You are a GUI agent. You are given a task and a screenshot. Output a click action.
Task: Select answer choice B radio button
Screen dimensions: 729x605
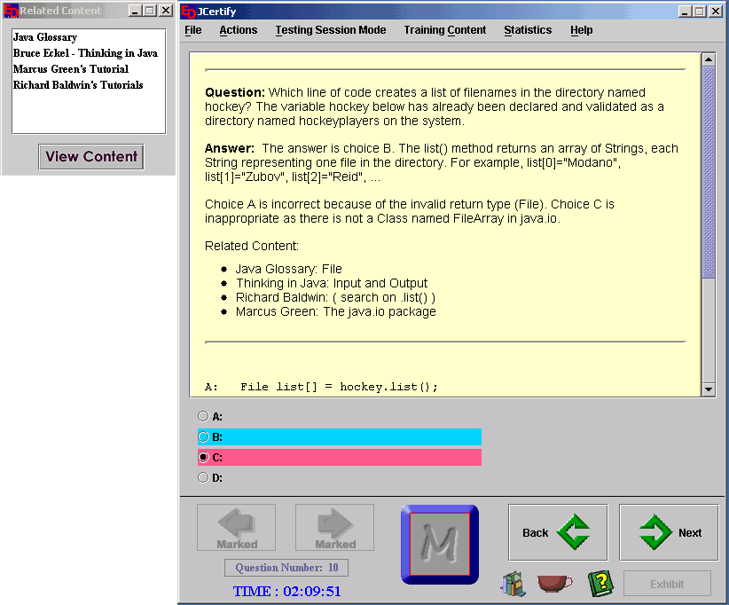click(203, 436)
